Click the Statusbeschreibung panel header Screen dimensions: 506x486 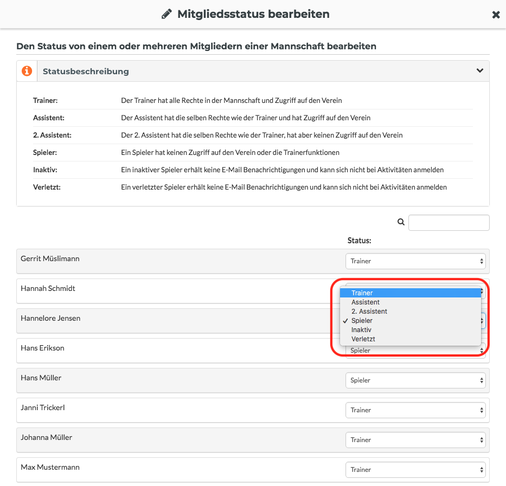[253, 71]
